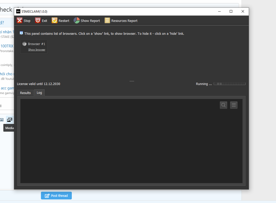The width and height of the screenshot is (276, 203).
Task: Click the panel splitter handle dots
Action: (132, 81)
